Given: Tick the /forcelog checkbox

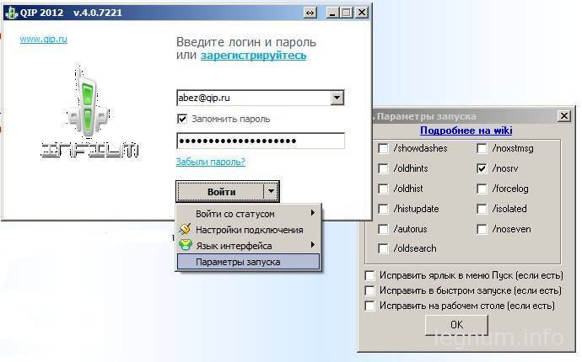Looking at the screenshot, I should pos(482,189).
